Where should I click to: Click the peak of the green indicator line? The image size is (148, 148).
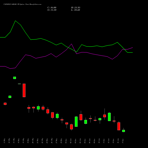(x=15, y=21)
